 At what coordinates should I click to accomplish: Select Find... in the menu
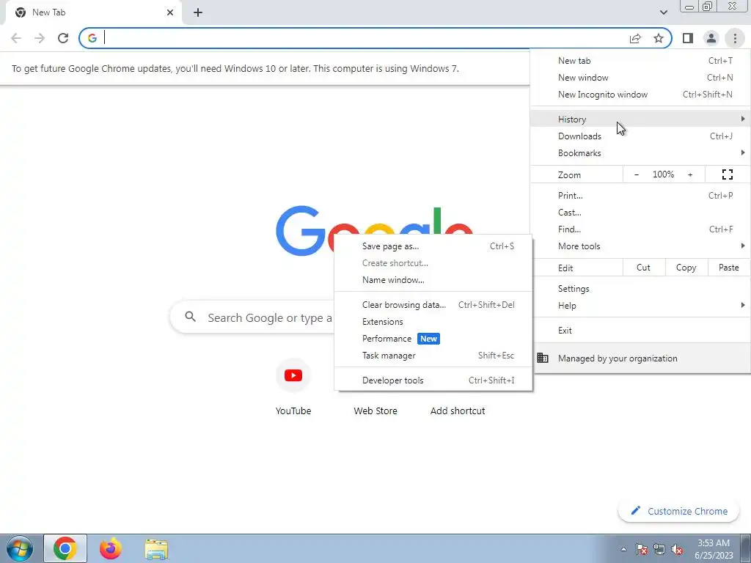[x=640, y=229]
